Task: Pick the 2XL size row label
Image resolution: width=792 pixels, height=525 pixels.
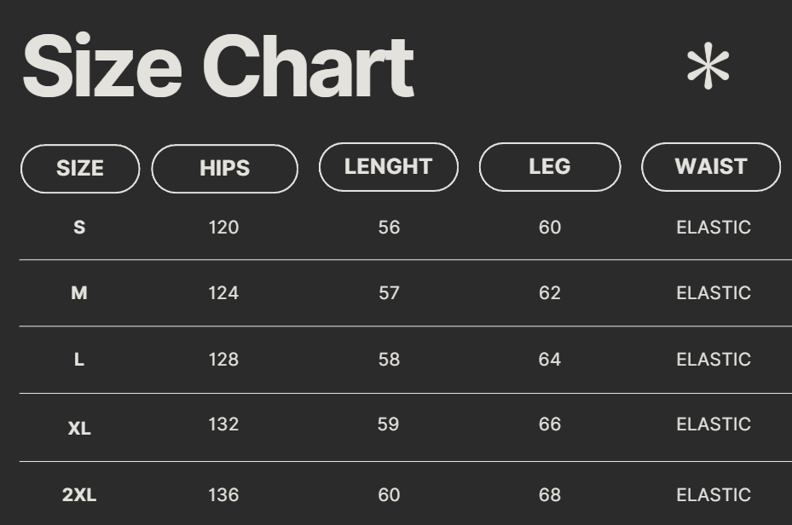Action: (x=79, y=495)
